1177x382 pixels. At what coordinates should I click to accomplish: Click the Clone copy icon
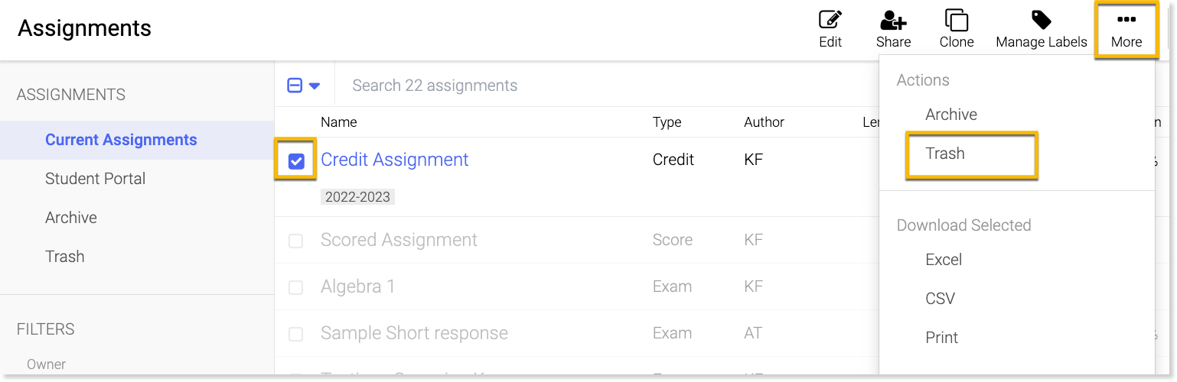[957, 21]
